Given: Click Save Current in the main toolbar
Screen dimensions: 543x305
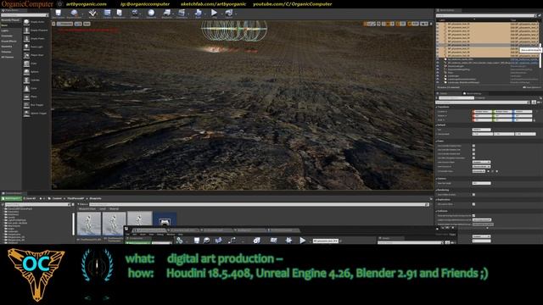Looking at the screenshot, I should (x=59, y=14).
